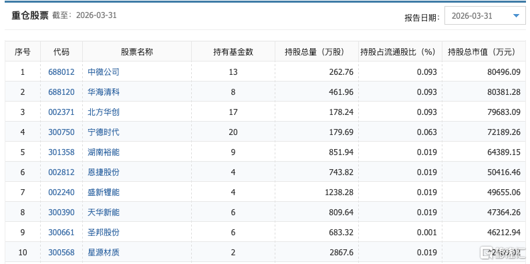
Task: Open stock code 002240
Action: pos(61,192)
